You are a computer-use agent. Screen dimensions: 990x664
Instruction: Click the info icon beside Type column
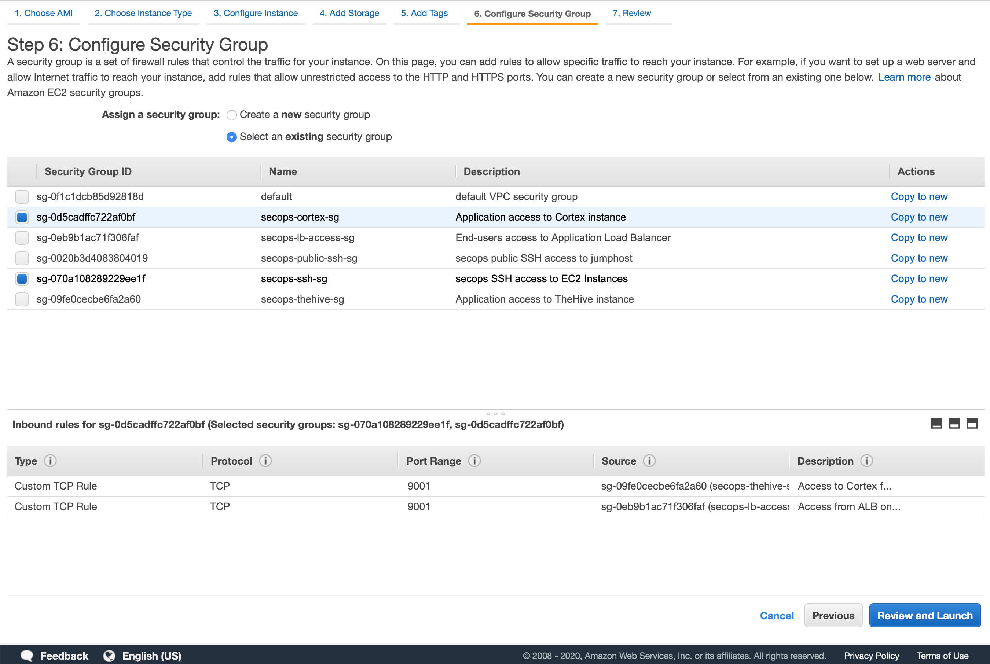[x=50, y=461]
